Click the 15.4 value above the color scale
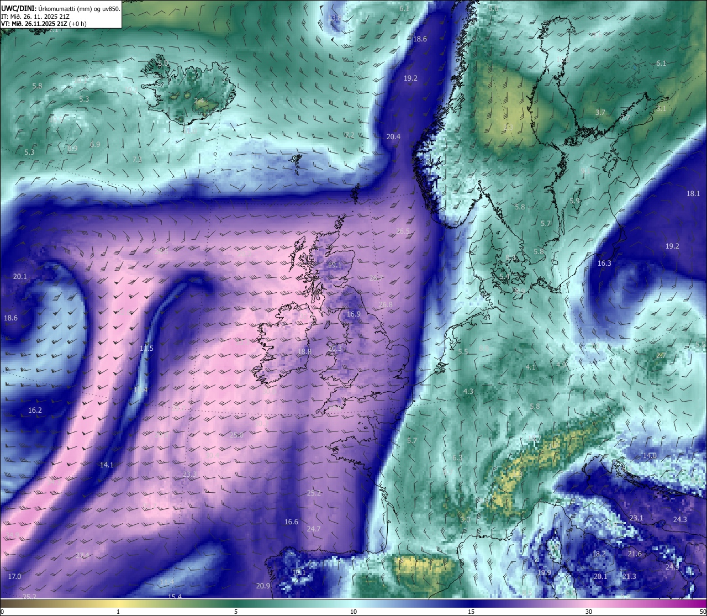This screenshot has width=707, height=616. pyautogui.click(x=175, y=596)
